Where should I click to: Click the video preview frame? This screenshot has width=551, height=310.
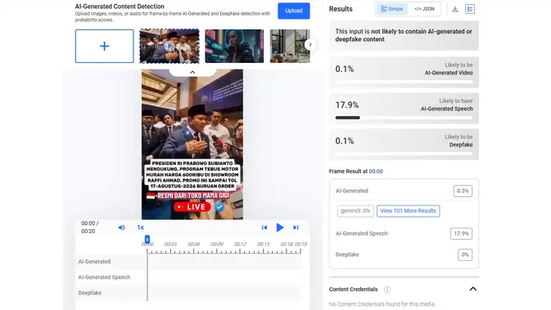tap(192, 144)
